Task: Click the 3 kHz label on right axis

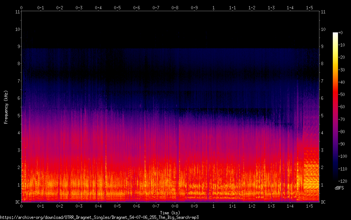Action: pos(323,150)
